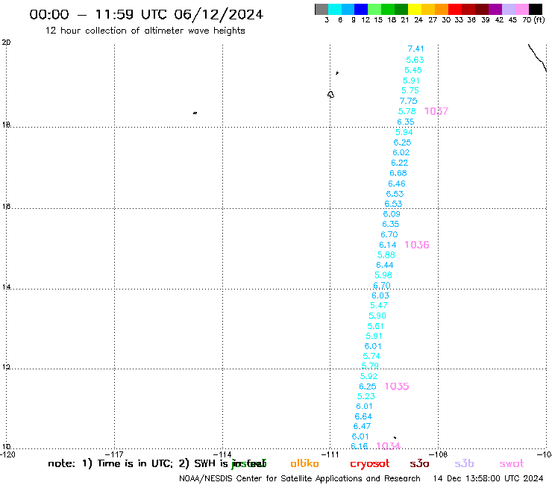Click the 'altika' satellite legend label
The width and height of the screenshot is (552, 485).
(x=304, y=463)
